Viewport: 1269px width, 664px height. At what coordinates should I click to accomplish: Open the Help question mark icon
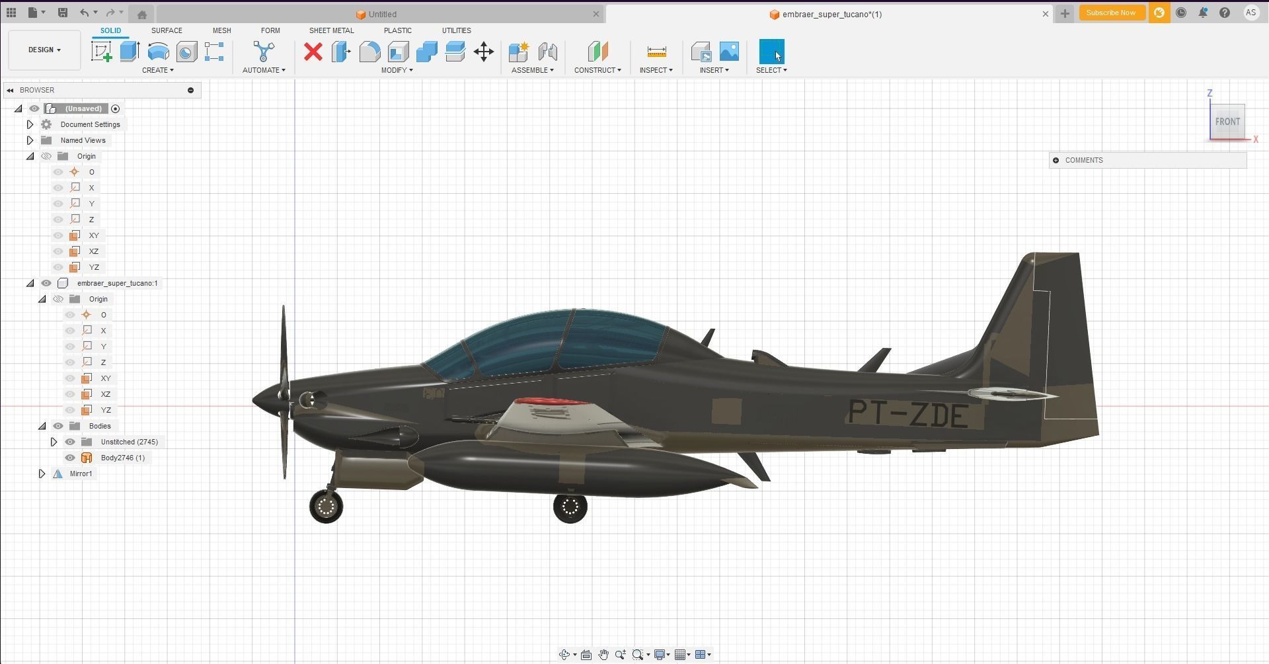(1225, 13)
